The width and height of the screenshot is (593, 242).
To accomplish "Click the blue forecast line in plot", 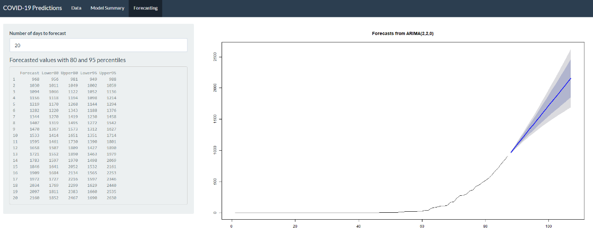I will coord(542,114).
